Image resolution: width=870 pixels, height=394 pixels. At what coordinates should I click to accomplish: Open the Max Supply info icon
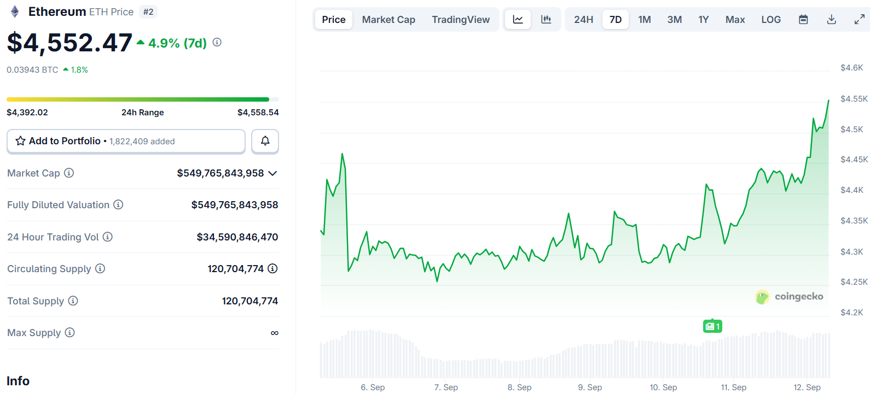click(x=69, y=332)
